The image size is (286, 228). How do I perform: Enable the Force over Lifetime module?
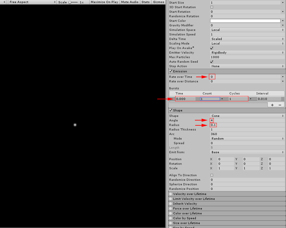pos(171,209)
